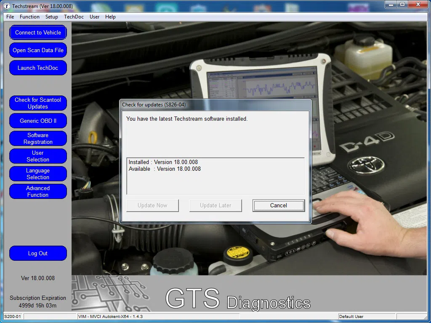This screenshot has width=431, height=323.
Task: Click the grayed-out Update Now button
Action: tap(152, 205)
